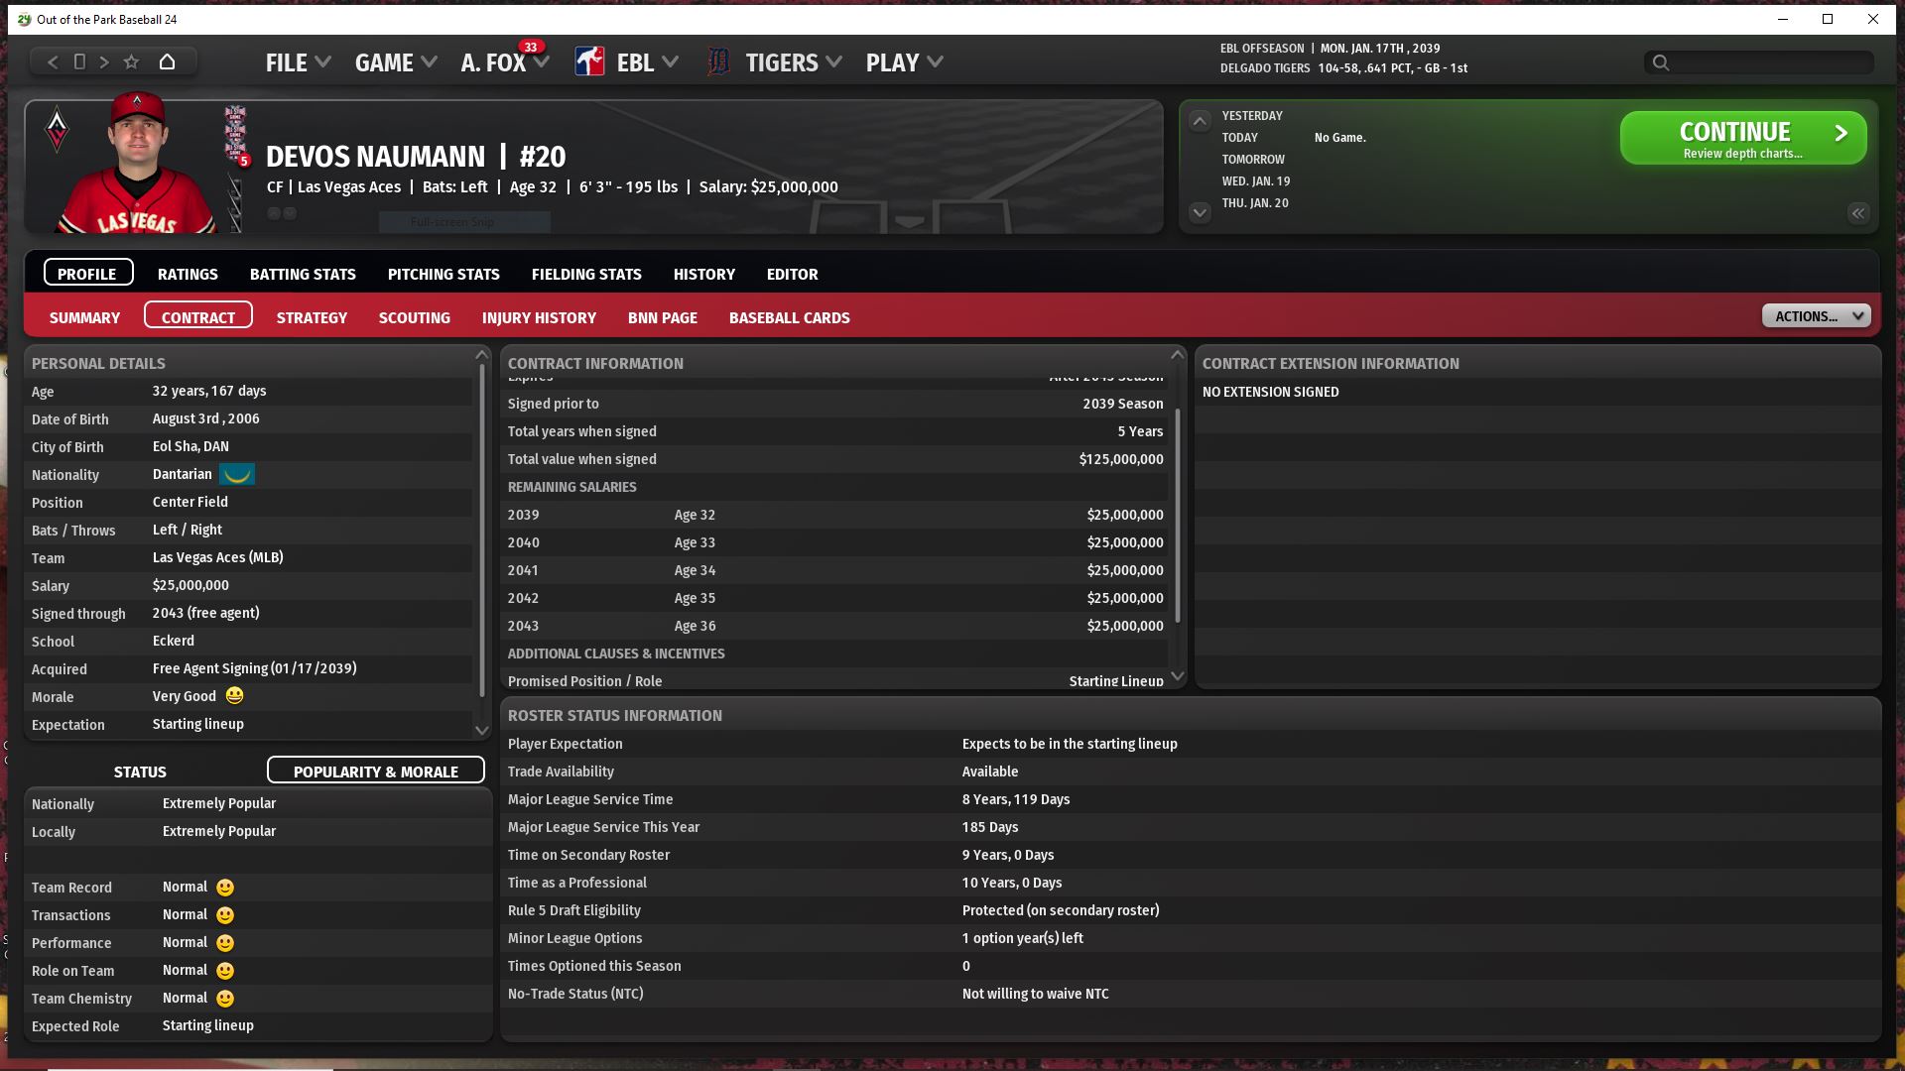Collapse the schedule panel with double-arrow icon
Image resolution: width=1905 pixels, height=1071 pixels.
[1857, 213]
